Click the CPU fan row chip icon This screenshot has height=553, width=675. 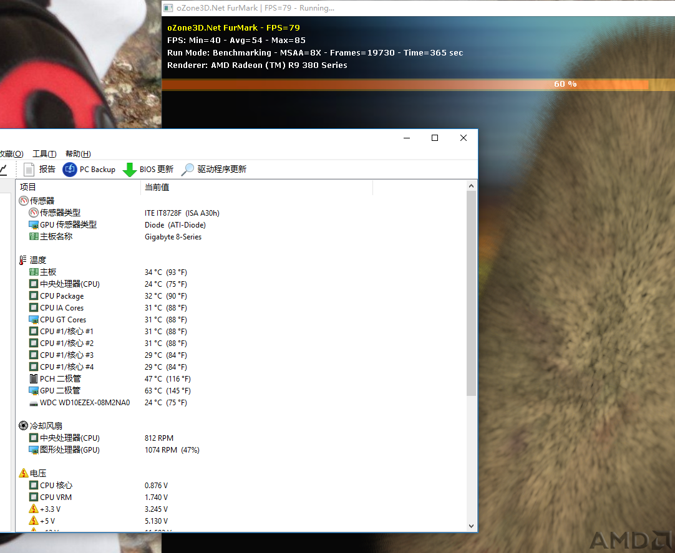click(34, 438)
